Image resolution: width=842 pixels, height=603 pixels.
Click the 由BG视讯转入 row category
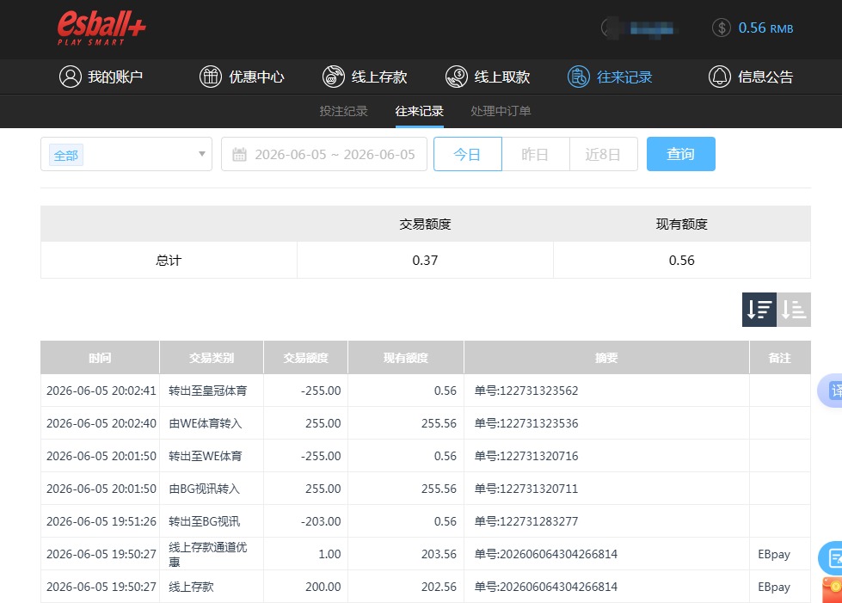[x=204, y=489]
